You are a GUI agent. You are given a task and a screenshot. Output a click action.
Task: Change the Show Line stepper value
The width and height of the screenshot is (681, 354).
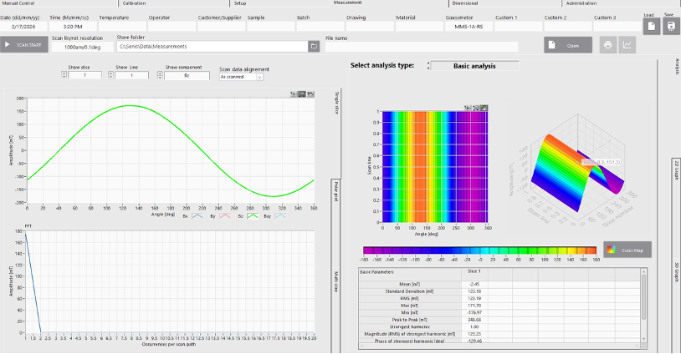110,75
